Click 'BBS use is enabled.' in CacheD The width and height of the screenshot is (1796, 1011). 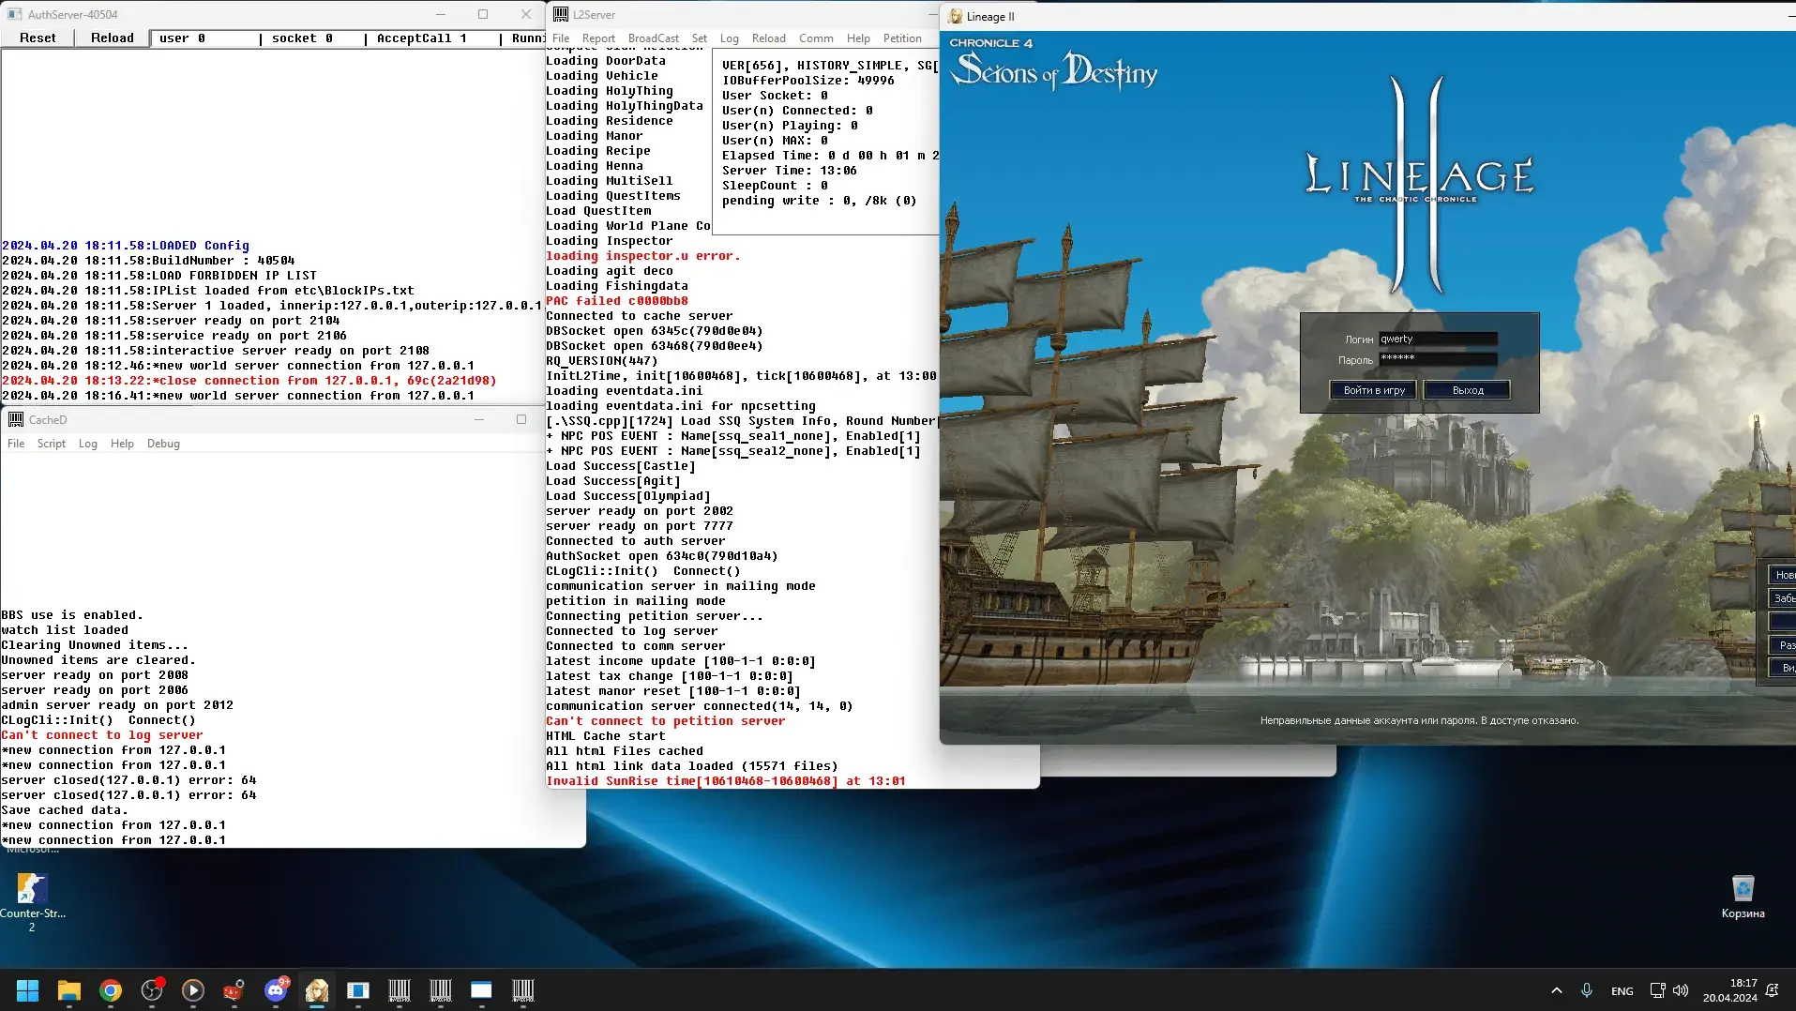click(x=72, y=615)
